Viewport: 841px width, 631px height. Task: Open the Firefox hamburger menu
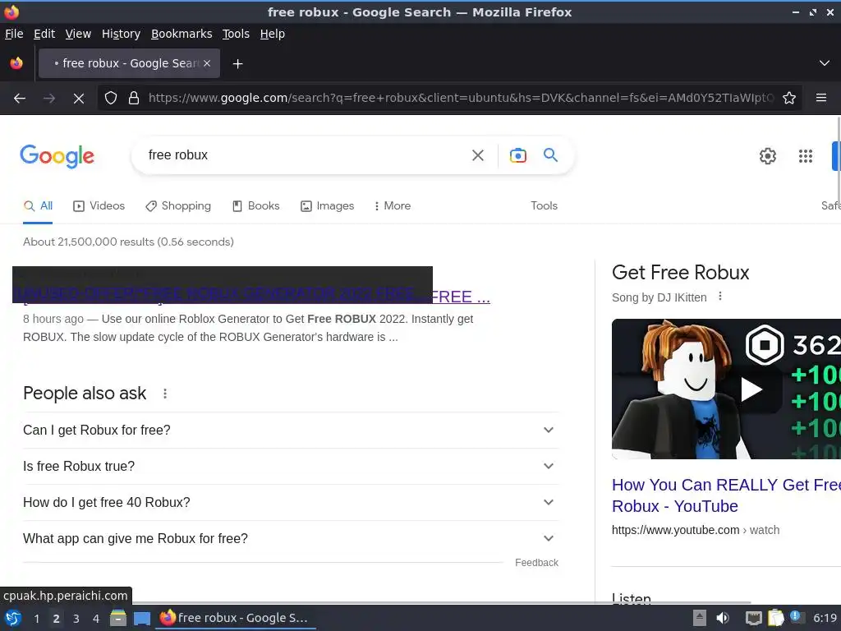pos(820,98)
